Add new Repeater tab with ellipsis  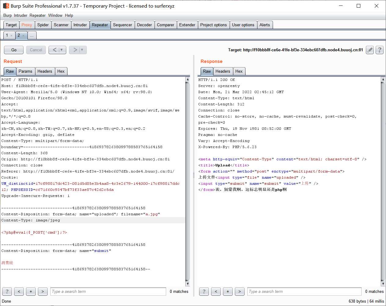[32, 35]
